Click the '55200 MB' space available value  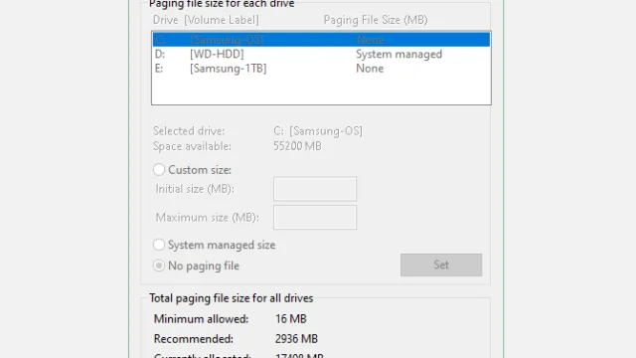[297, 146]
